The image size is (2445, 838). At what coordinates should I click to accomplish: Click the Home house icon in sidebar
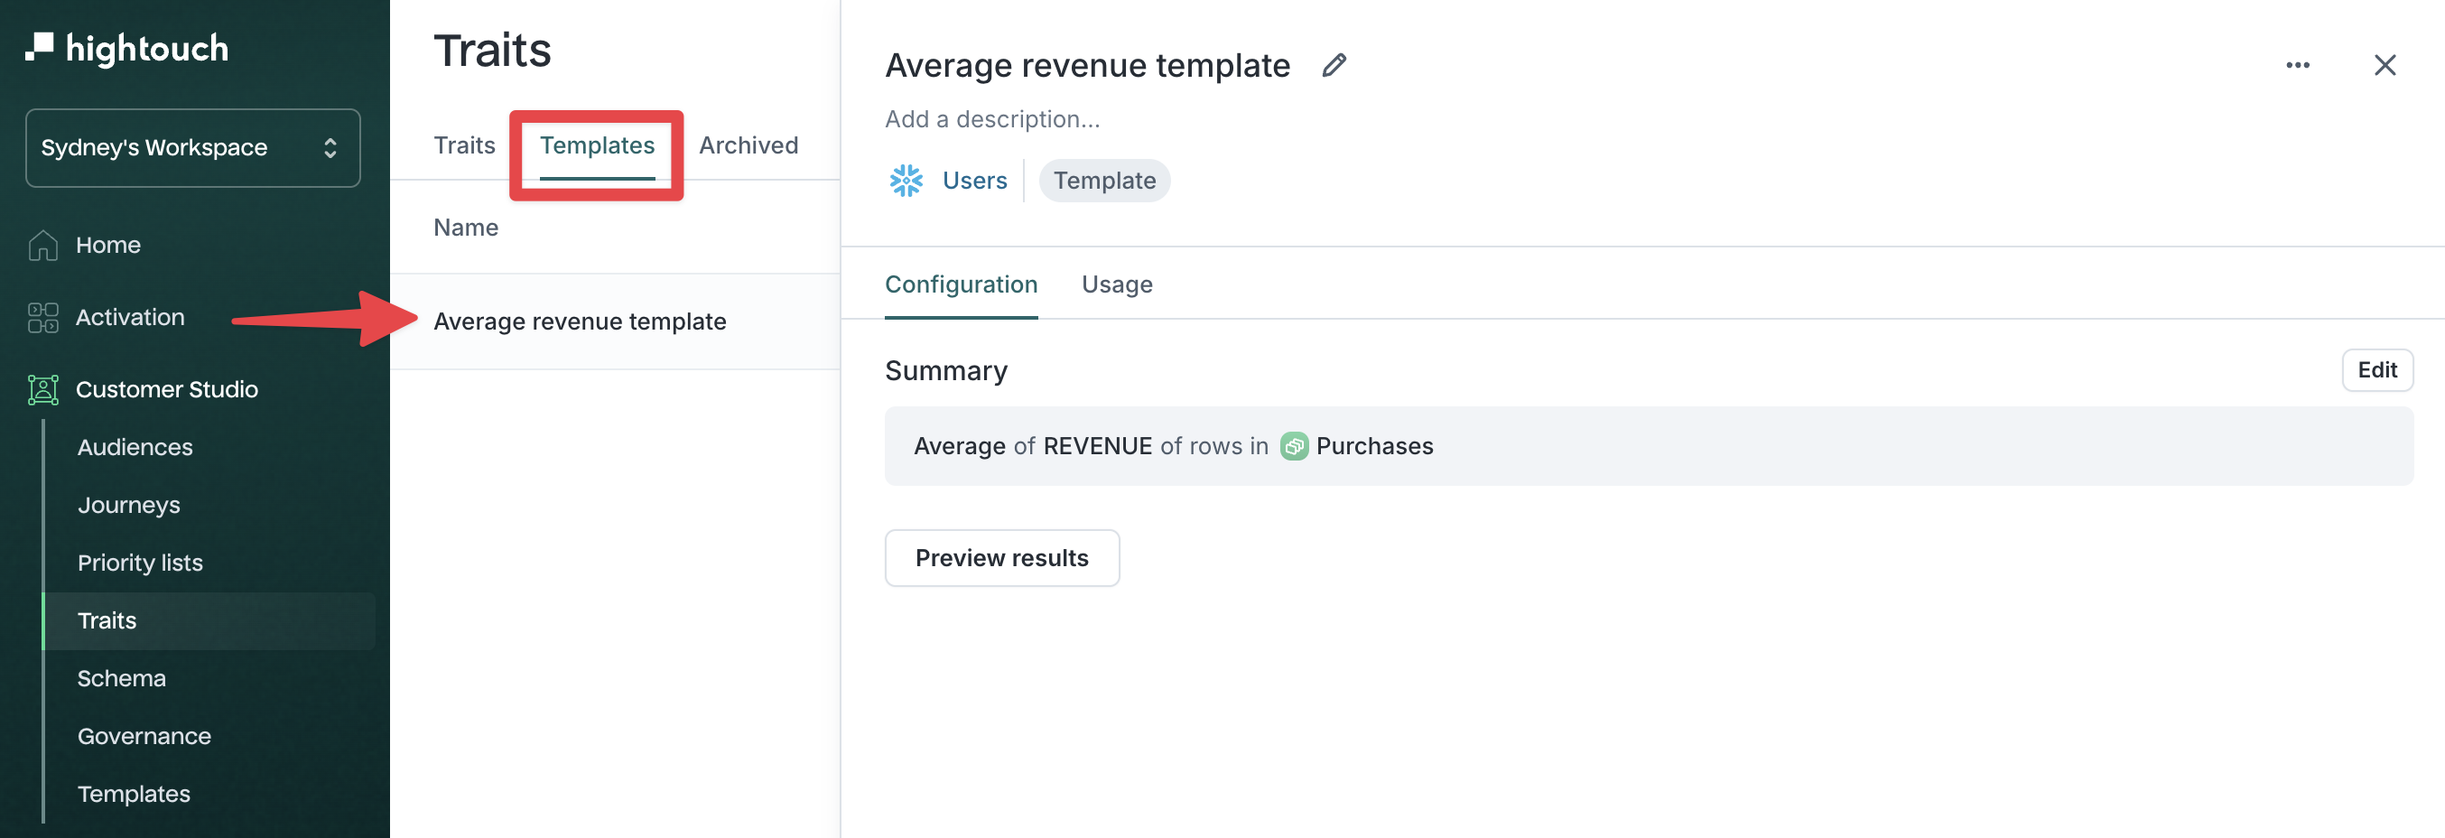(x=42, y=245)
